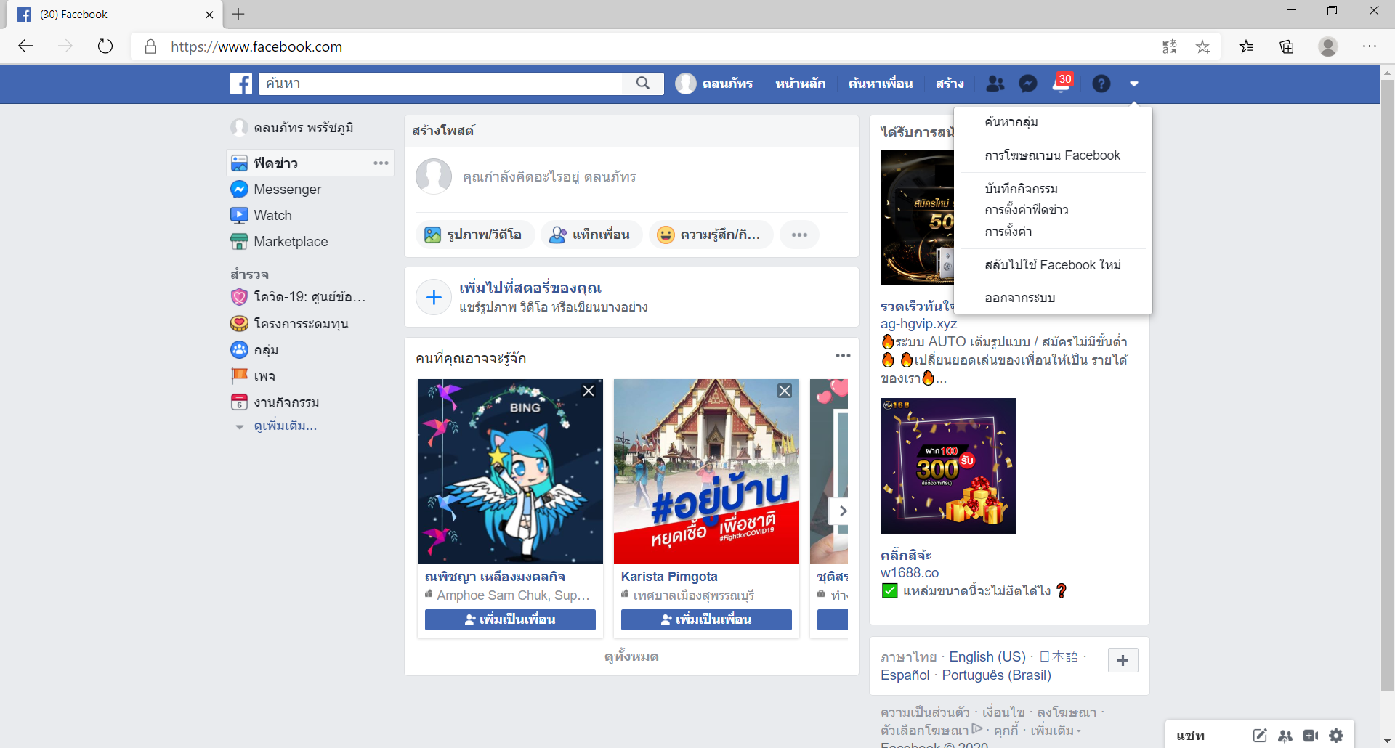Open the browser collections icon
Viewport: 1395px width, 748px height.
[x=1287, y=46]
